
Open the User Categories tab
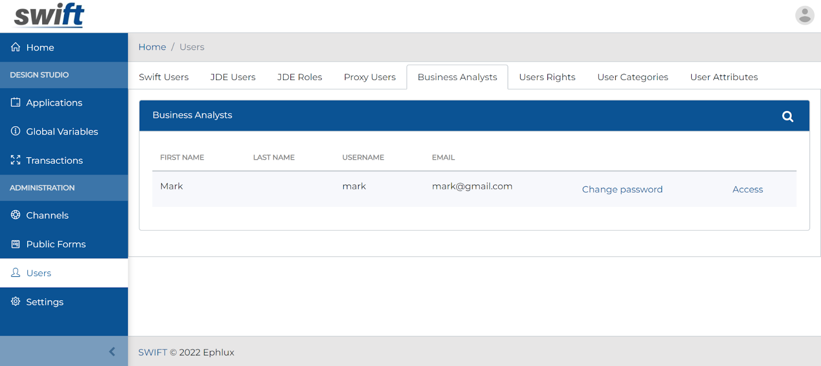tap(633, 77)
